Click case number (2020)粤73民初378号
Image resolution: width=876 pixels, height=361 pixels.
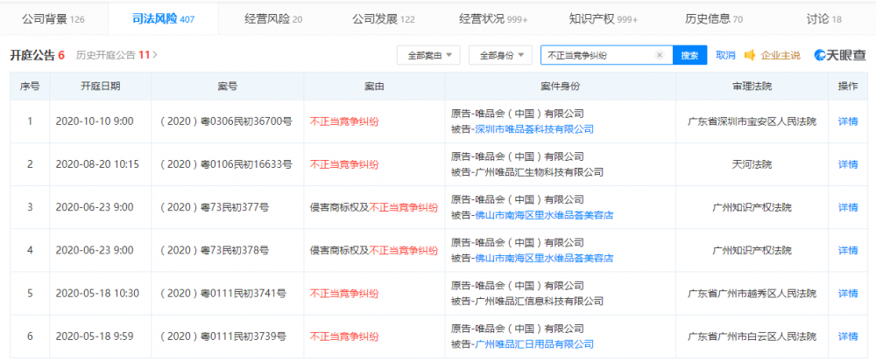tap(215, 250)
